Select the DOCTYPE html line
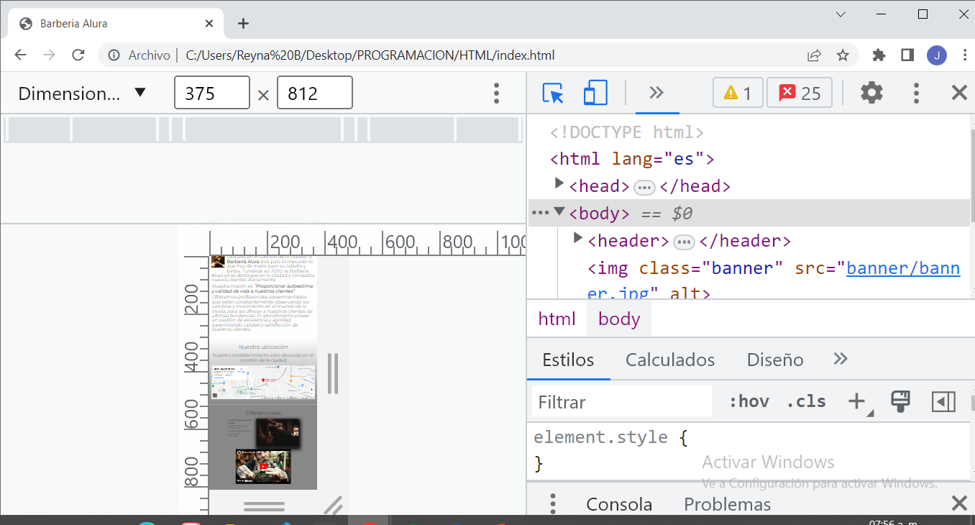Image resolution: width=975 pixels, height=525 pixels. click(626, 132)
